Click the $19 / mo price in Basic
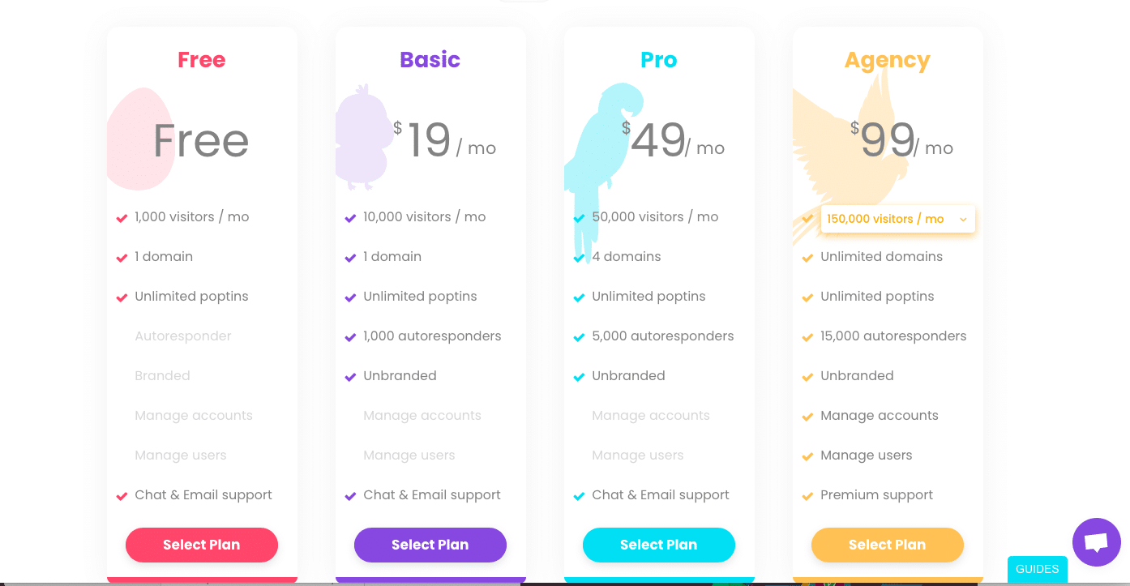 (444, 141)
